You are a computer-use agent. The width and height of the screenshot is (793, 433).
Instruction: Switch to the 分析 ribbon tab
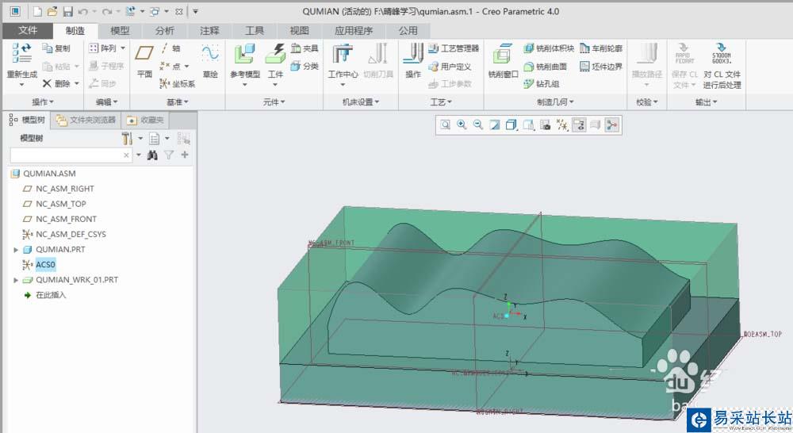164,31
